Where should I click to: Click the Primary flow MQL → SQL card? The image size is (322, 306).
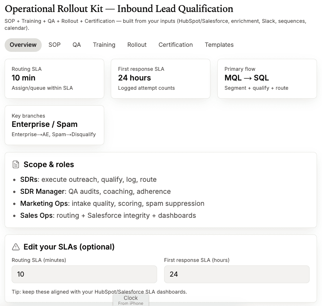pyautogui.click(x=267, y=79)
